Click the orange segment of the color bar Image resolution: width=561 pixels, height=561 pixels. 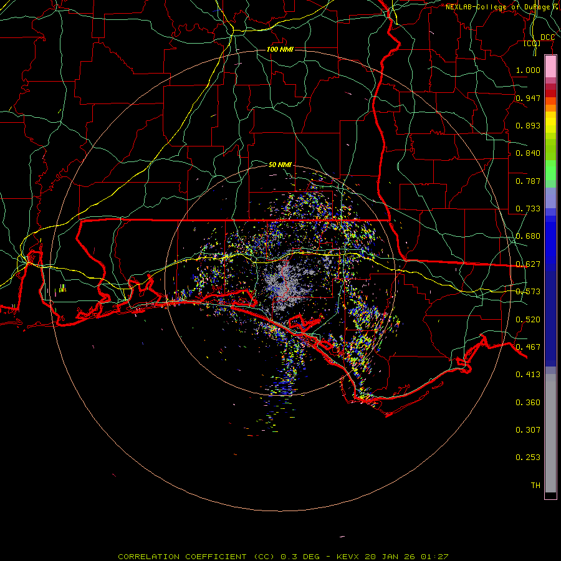pos(550,108)
